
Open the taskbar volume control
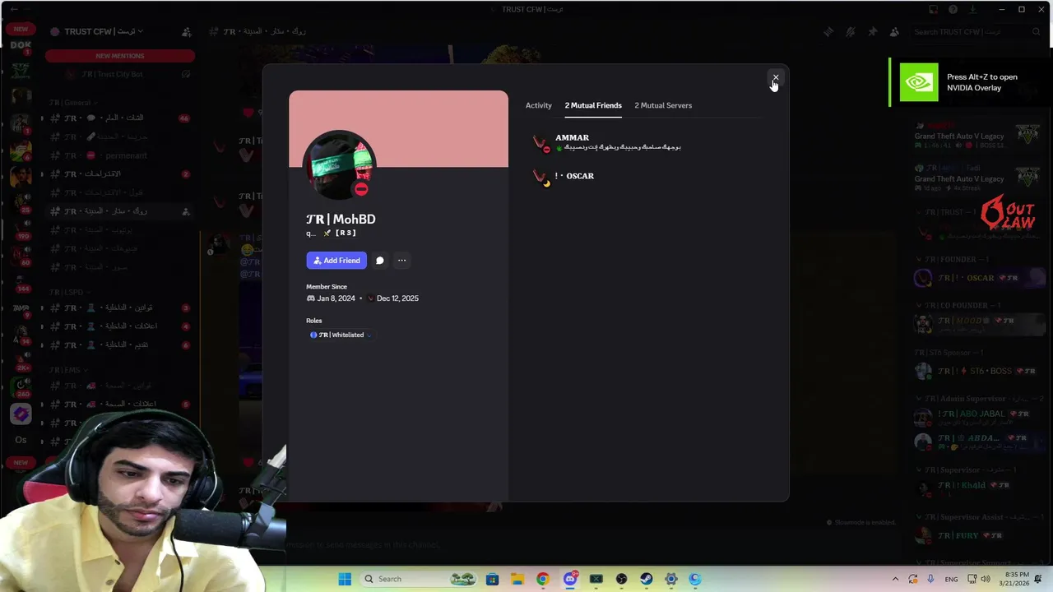(x=986, y=579)
